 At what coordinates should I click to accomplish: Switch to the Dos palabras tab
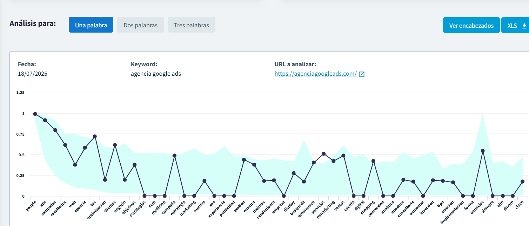pyautogui.click(x=140, y=25)
